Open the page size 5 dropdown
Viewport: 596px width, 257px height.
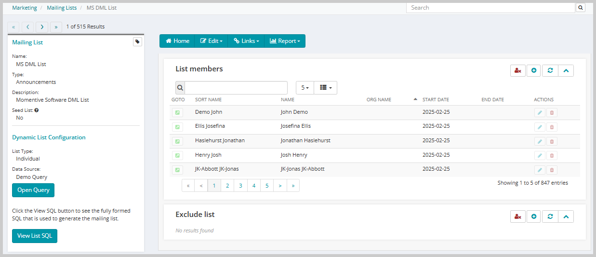click(x=305, y=88)
